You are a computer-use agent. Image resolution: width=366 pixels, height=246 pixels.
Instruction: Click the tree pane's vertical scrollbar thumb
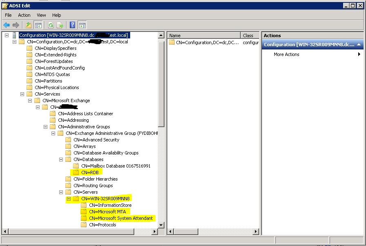click(161, 84)
